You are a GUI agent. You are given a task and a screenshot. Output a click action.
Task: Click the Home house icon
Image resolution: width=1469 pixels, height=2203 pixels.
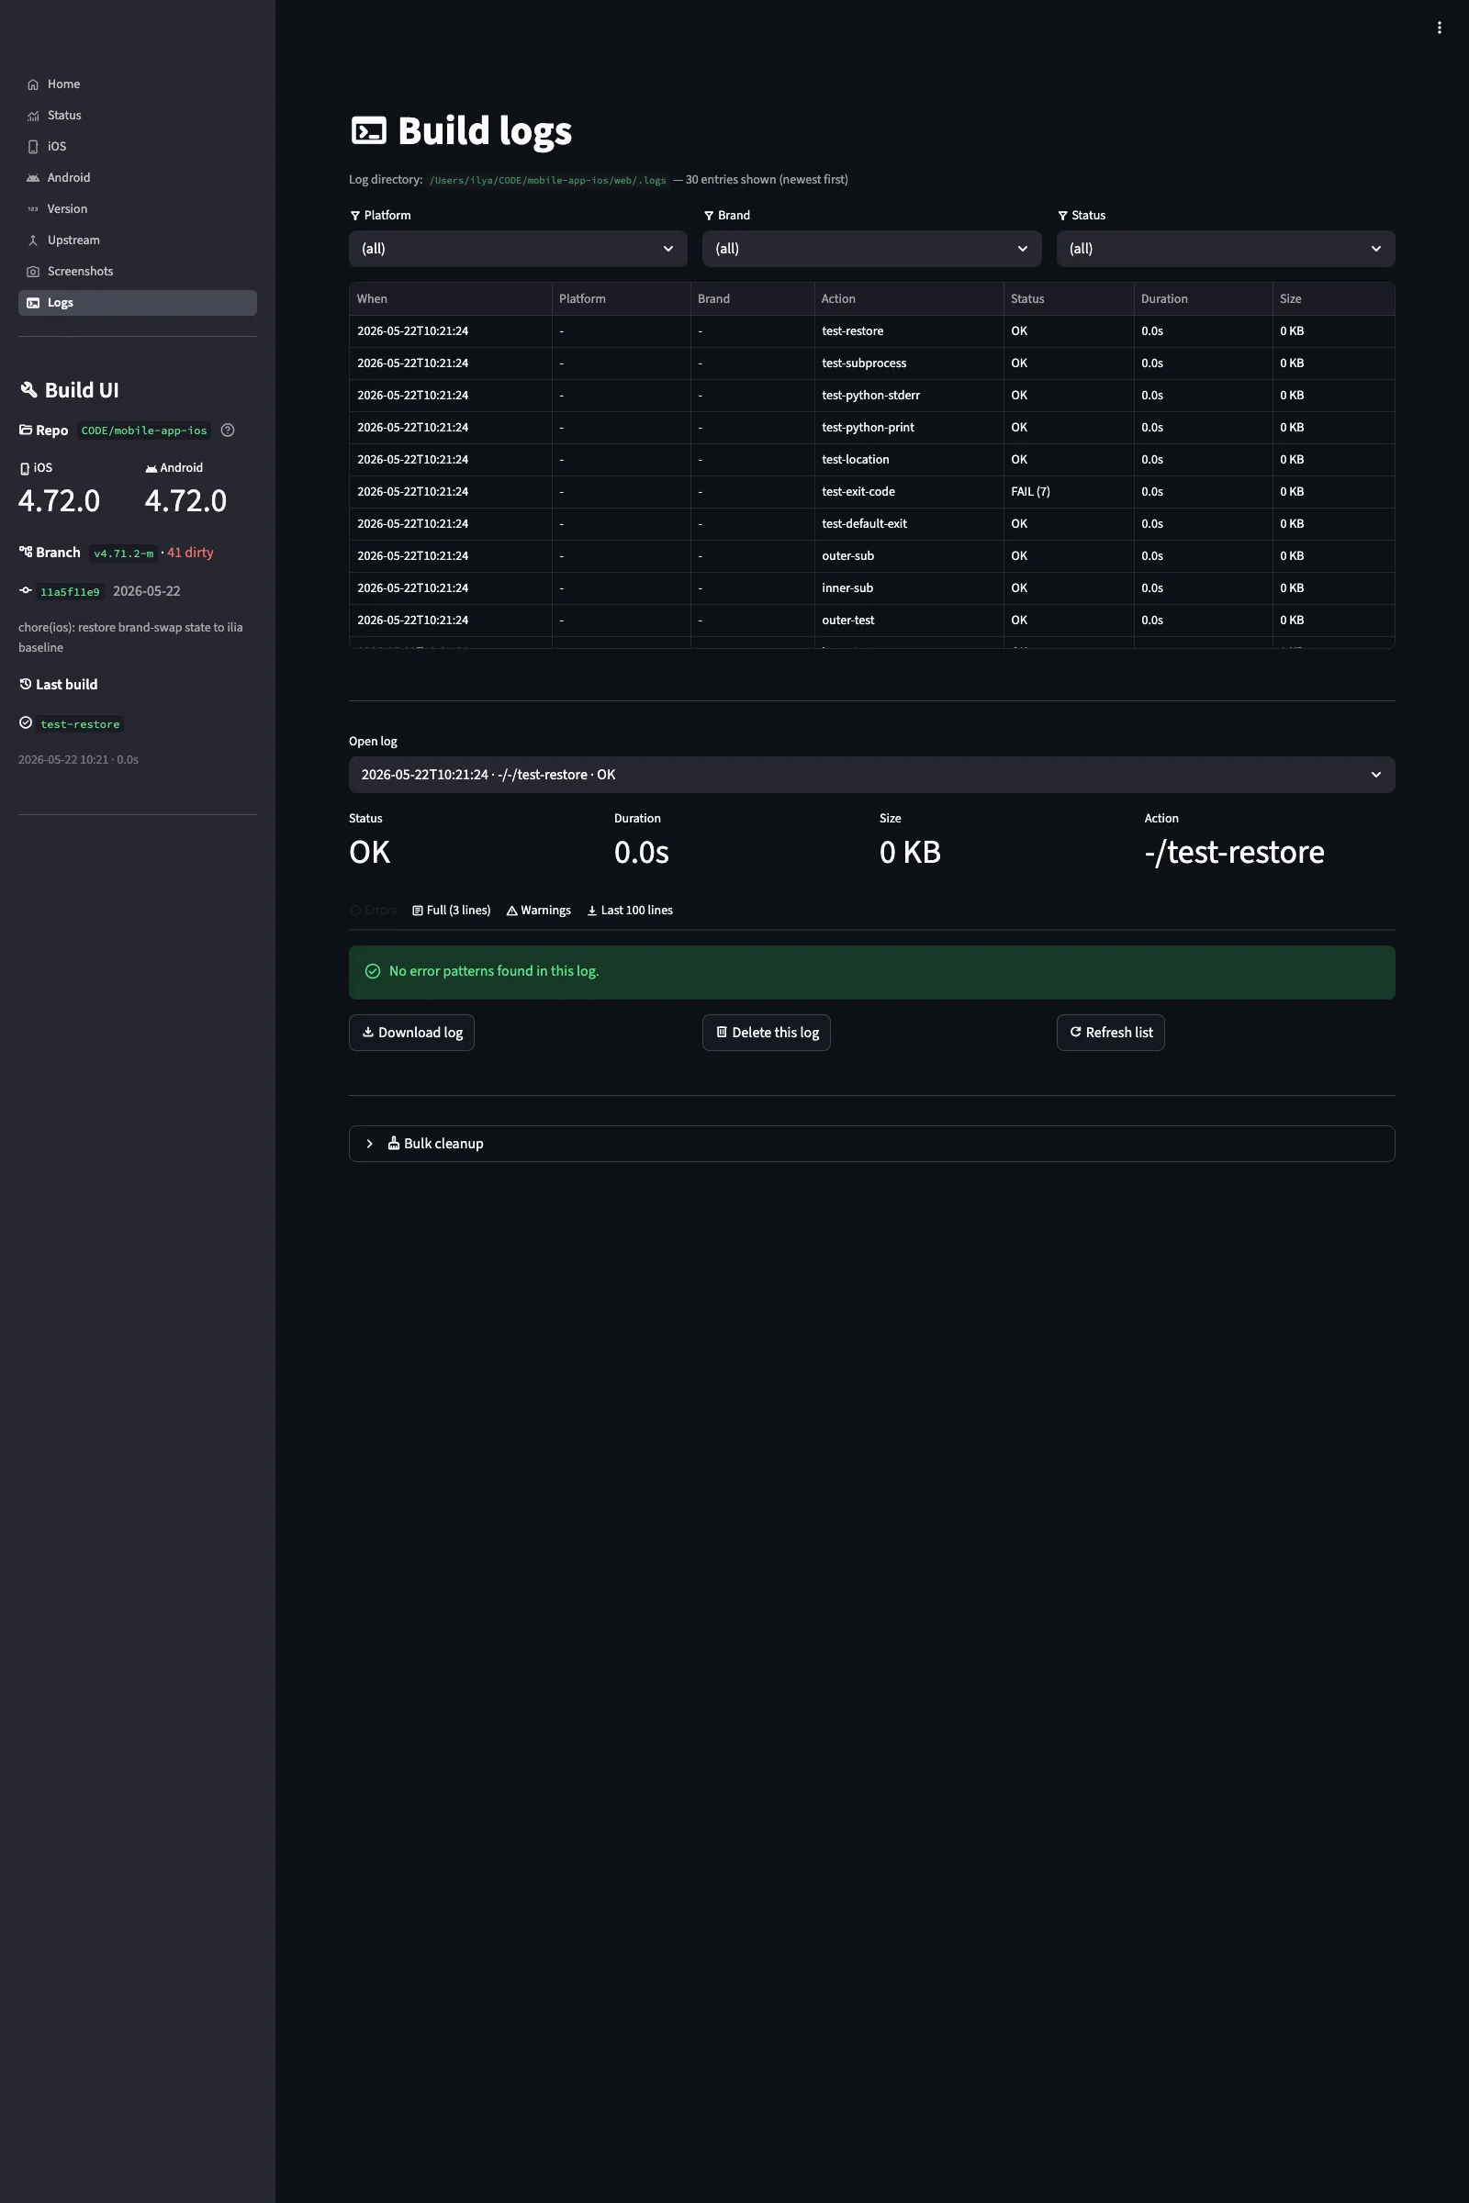tap(33, 84)
